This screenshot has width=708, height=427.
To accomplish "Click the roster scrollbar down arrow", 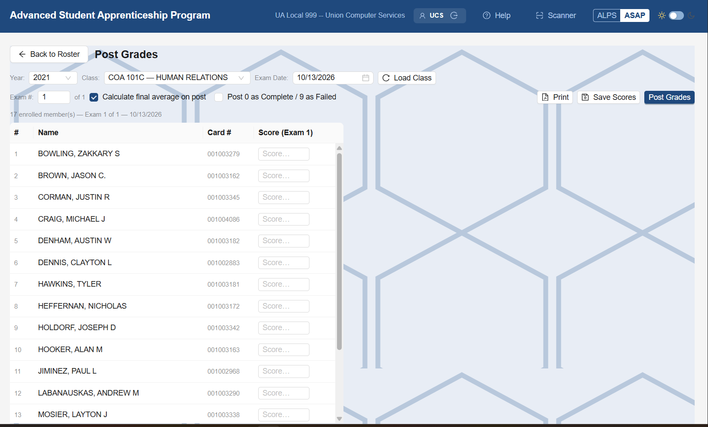I will [x=339, y=418].
